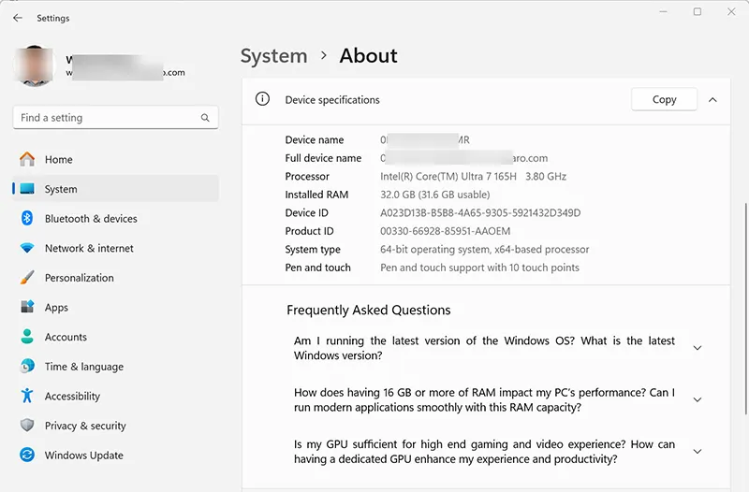
Task: Select System in the sidebar
Action: coord(115,189)
